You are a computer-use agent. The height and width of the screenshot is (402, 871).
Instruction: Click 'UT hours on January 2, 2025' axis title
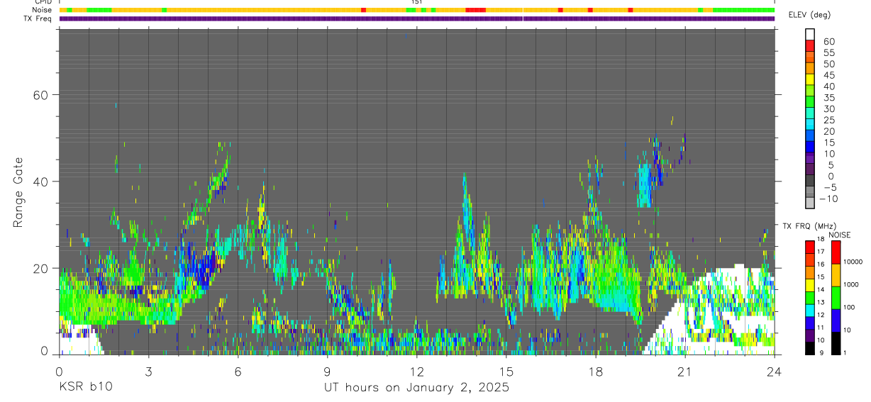tap(416, 387)
